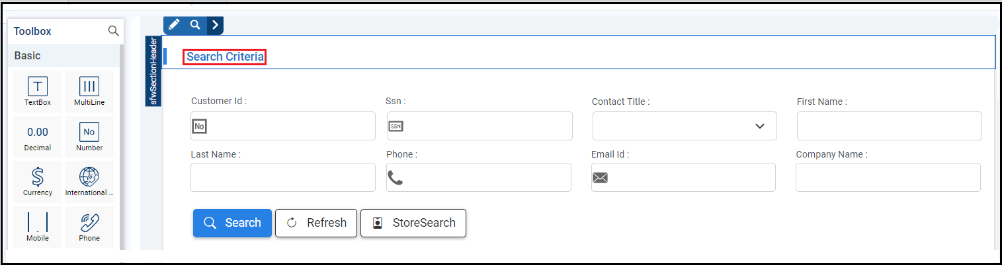Click the Search Criteria header label
This screenshot has width=1002, height=265.
[x=225, y=57]
